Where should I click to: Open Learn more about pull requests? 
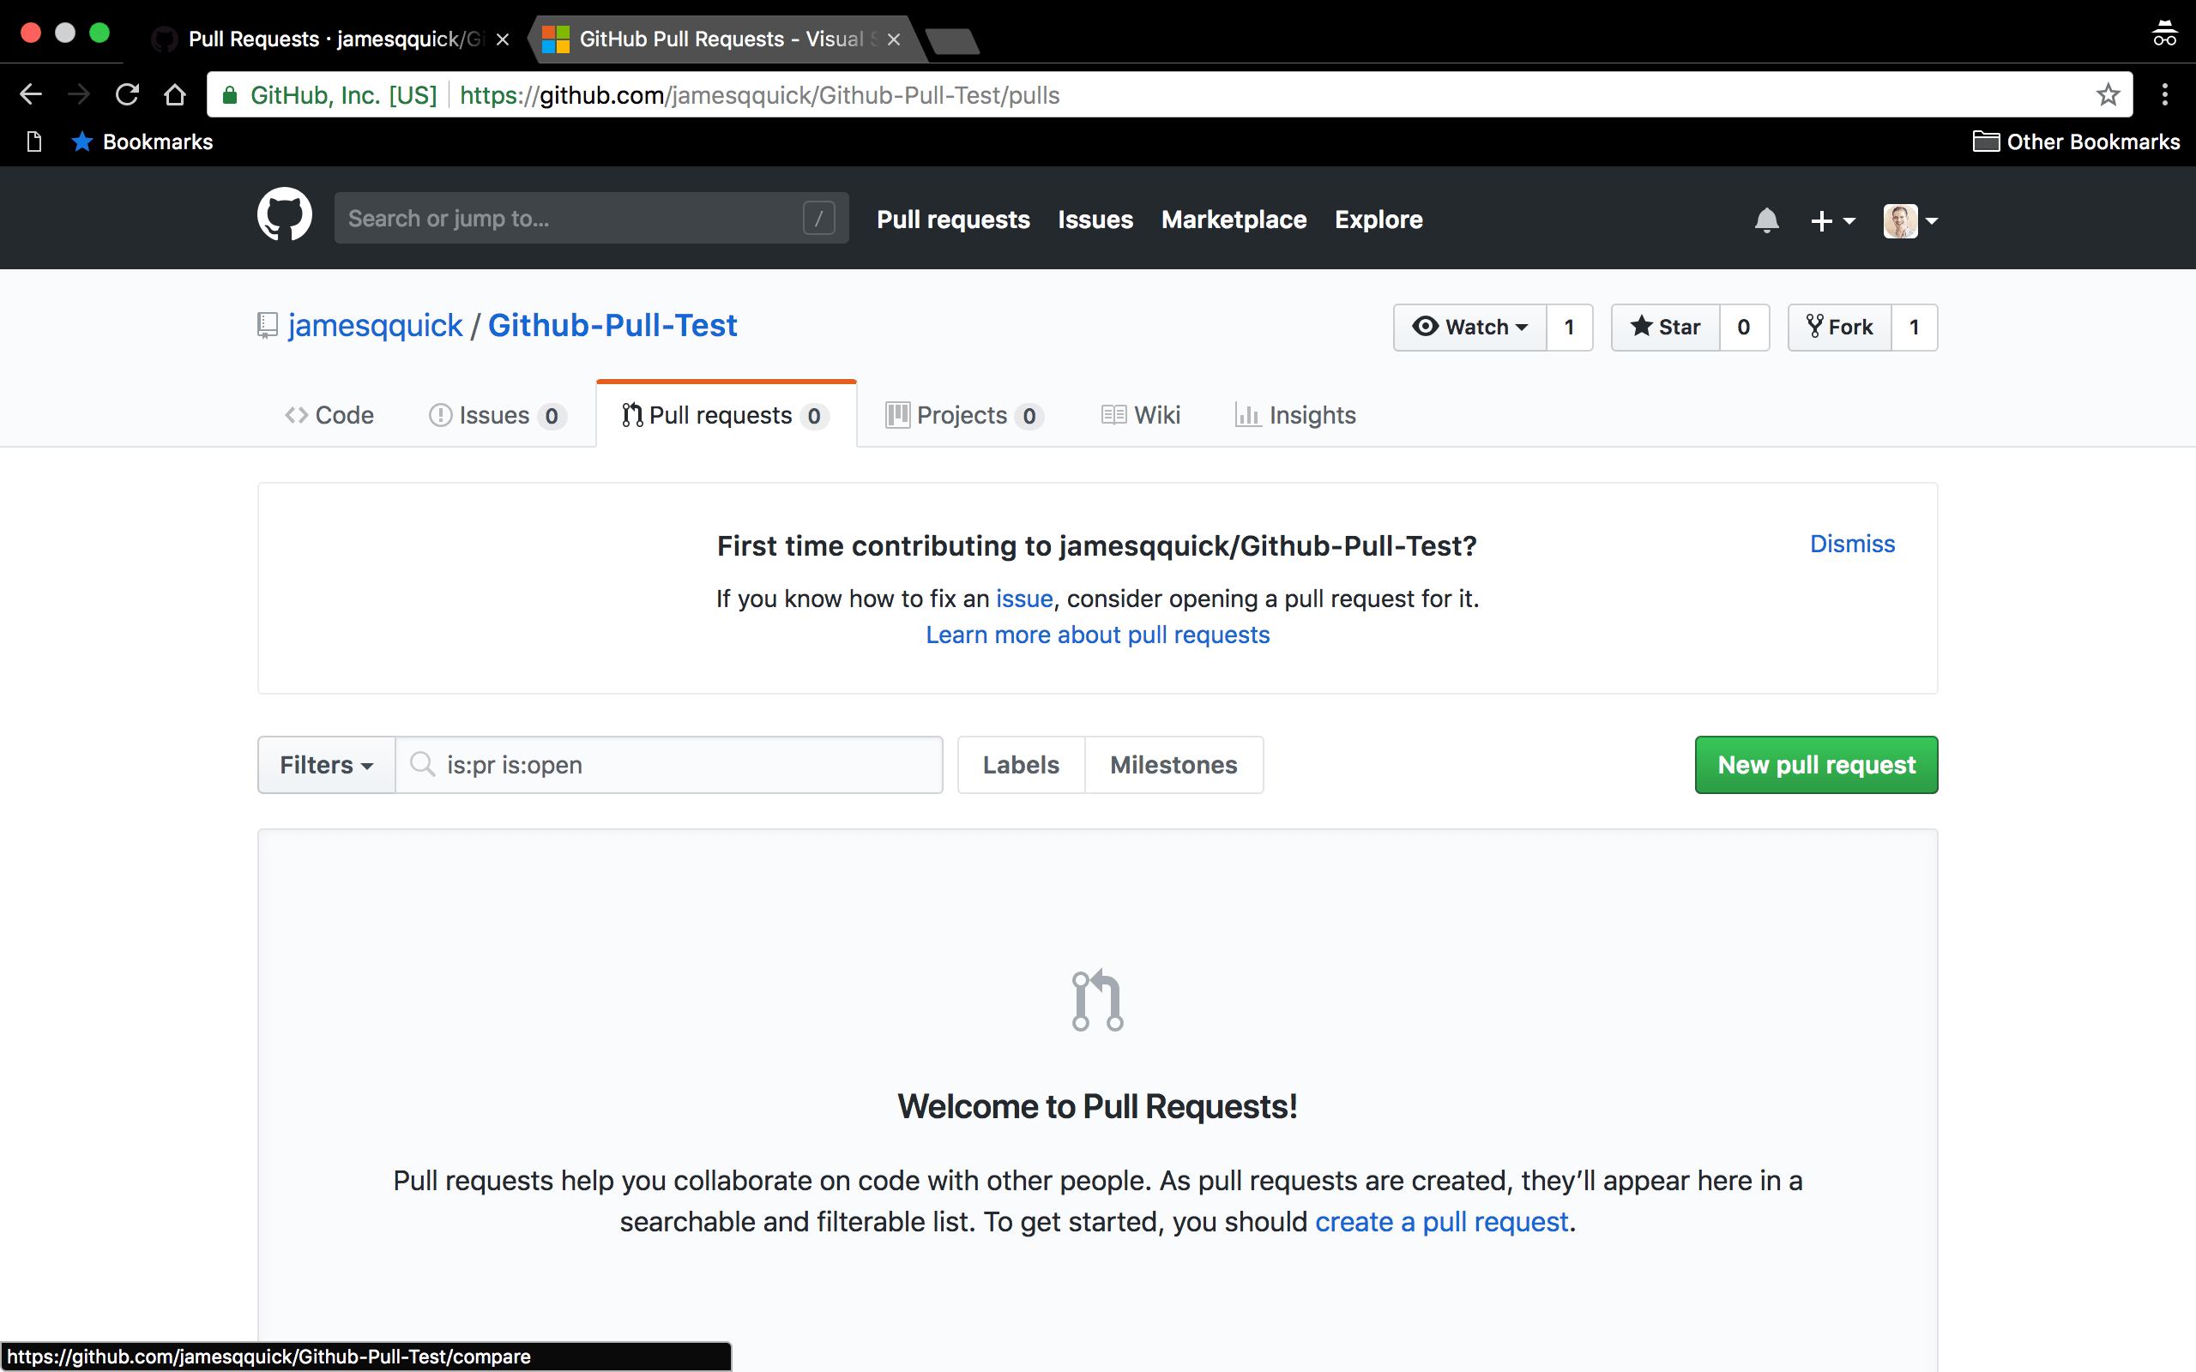pyautogui.click(x=1097, y=635)
